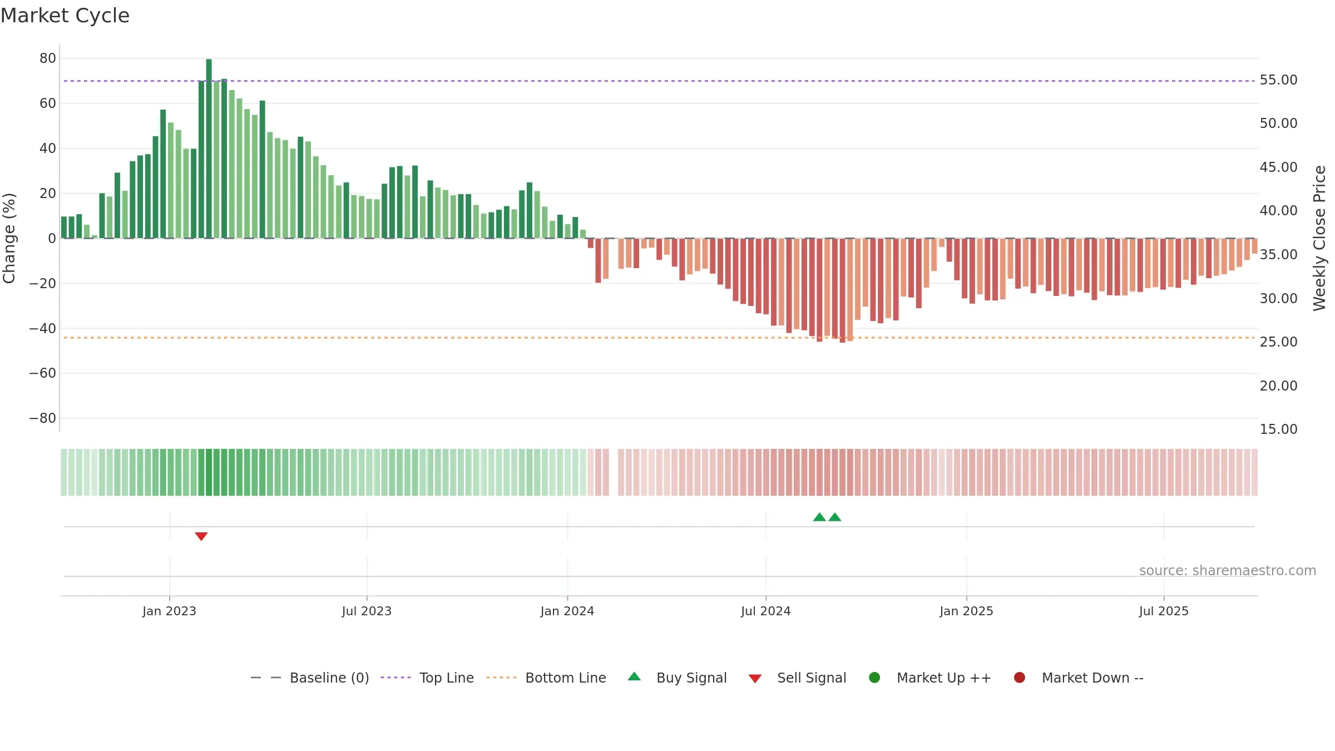Click the Jul 2023 axis label
This screenshot has height=751, width=1335.
(x=367, y=611)
